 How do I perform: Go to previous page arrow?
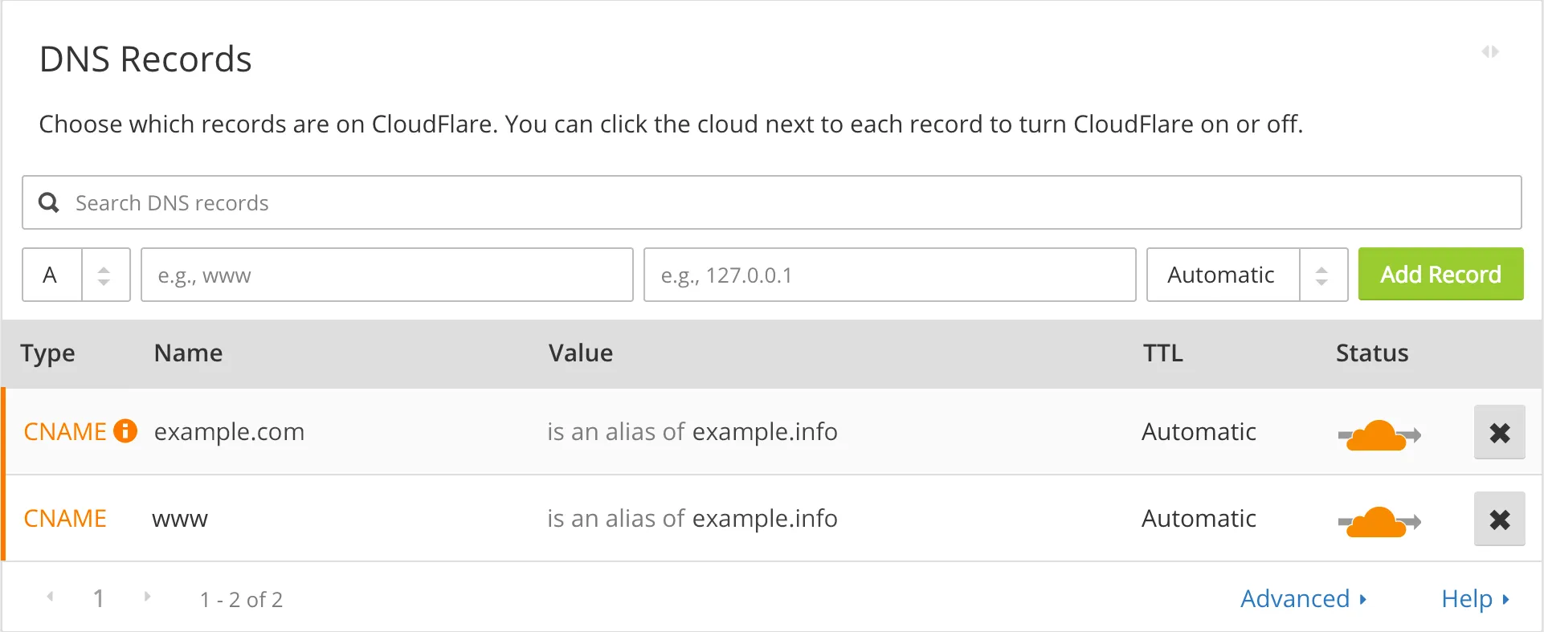(51, 597)
